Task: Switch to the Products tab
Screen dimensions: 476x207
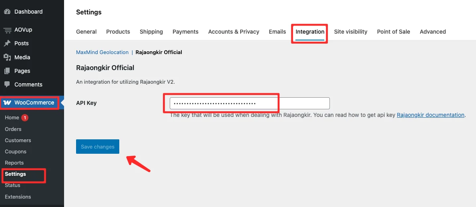Action: [118, 32]
